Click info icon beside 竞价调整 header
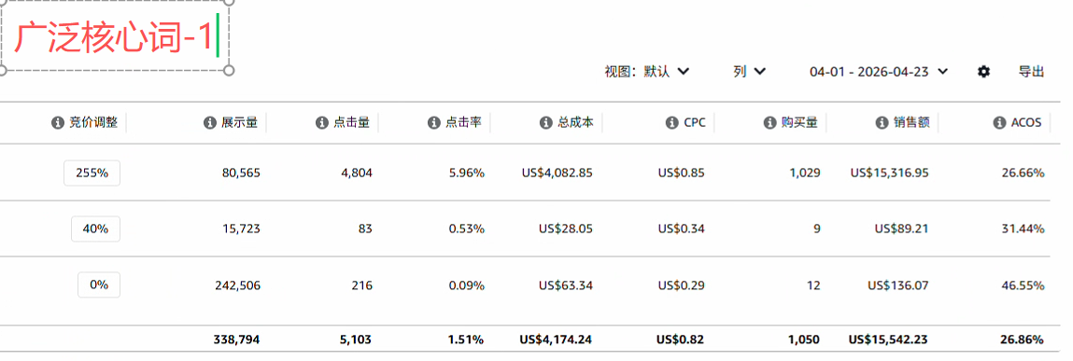Image resolution: width=1073 pixels, height=361 pixels. pos(58,122)
